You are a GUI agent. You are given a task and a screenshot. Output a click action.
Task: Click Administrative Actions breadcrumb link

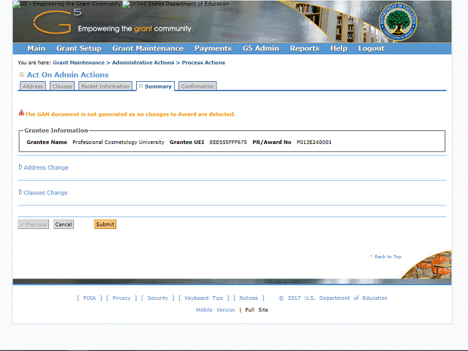(x=143, y=63)
